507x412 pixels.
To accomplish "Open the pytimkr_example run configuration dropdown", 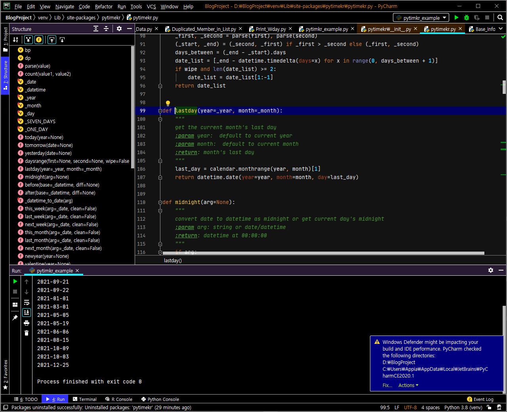I will tap(421, 17).
